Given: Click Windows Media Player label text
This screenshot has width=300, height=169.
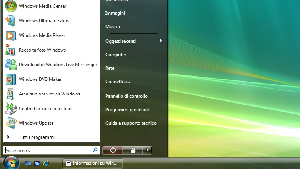Looking at the screenshot, I should coord(42,35).
